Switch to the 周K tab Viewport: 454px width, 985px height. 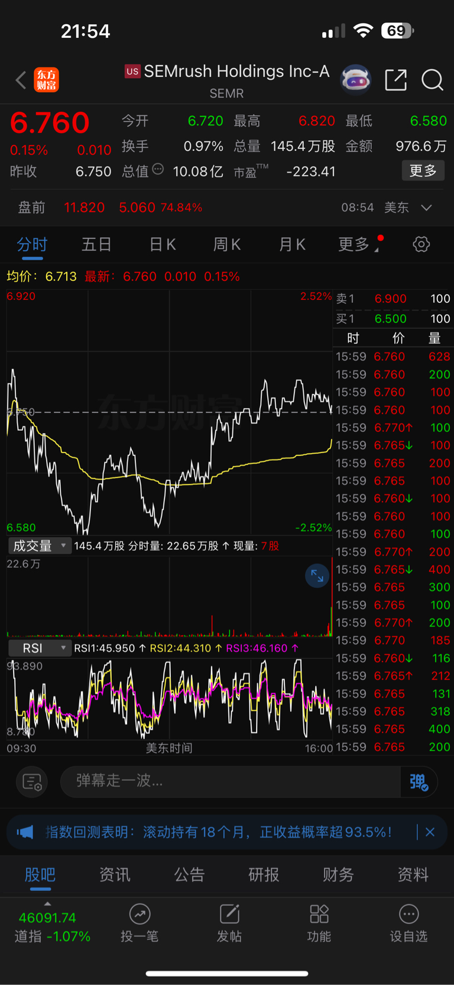[x=227, y=244]
